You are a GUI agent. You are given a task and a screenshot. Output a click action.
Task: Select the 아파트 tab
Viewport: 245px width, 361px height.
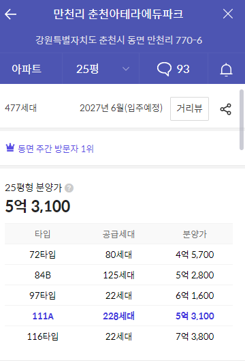coord(27,69)
